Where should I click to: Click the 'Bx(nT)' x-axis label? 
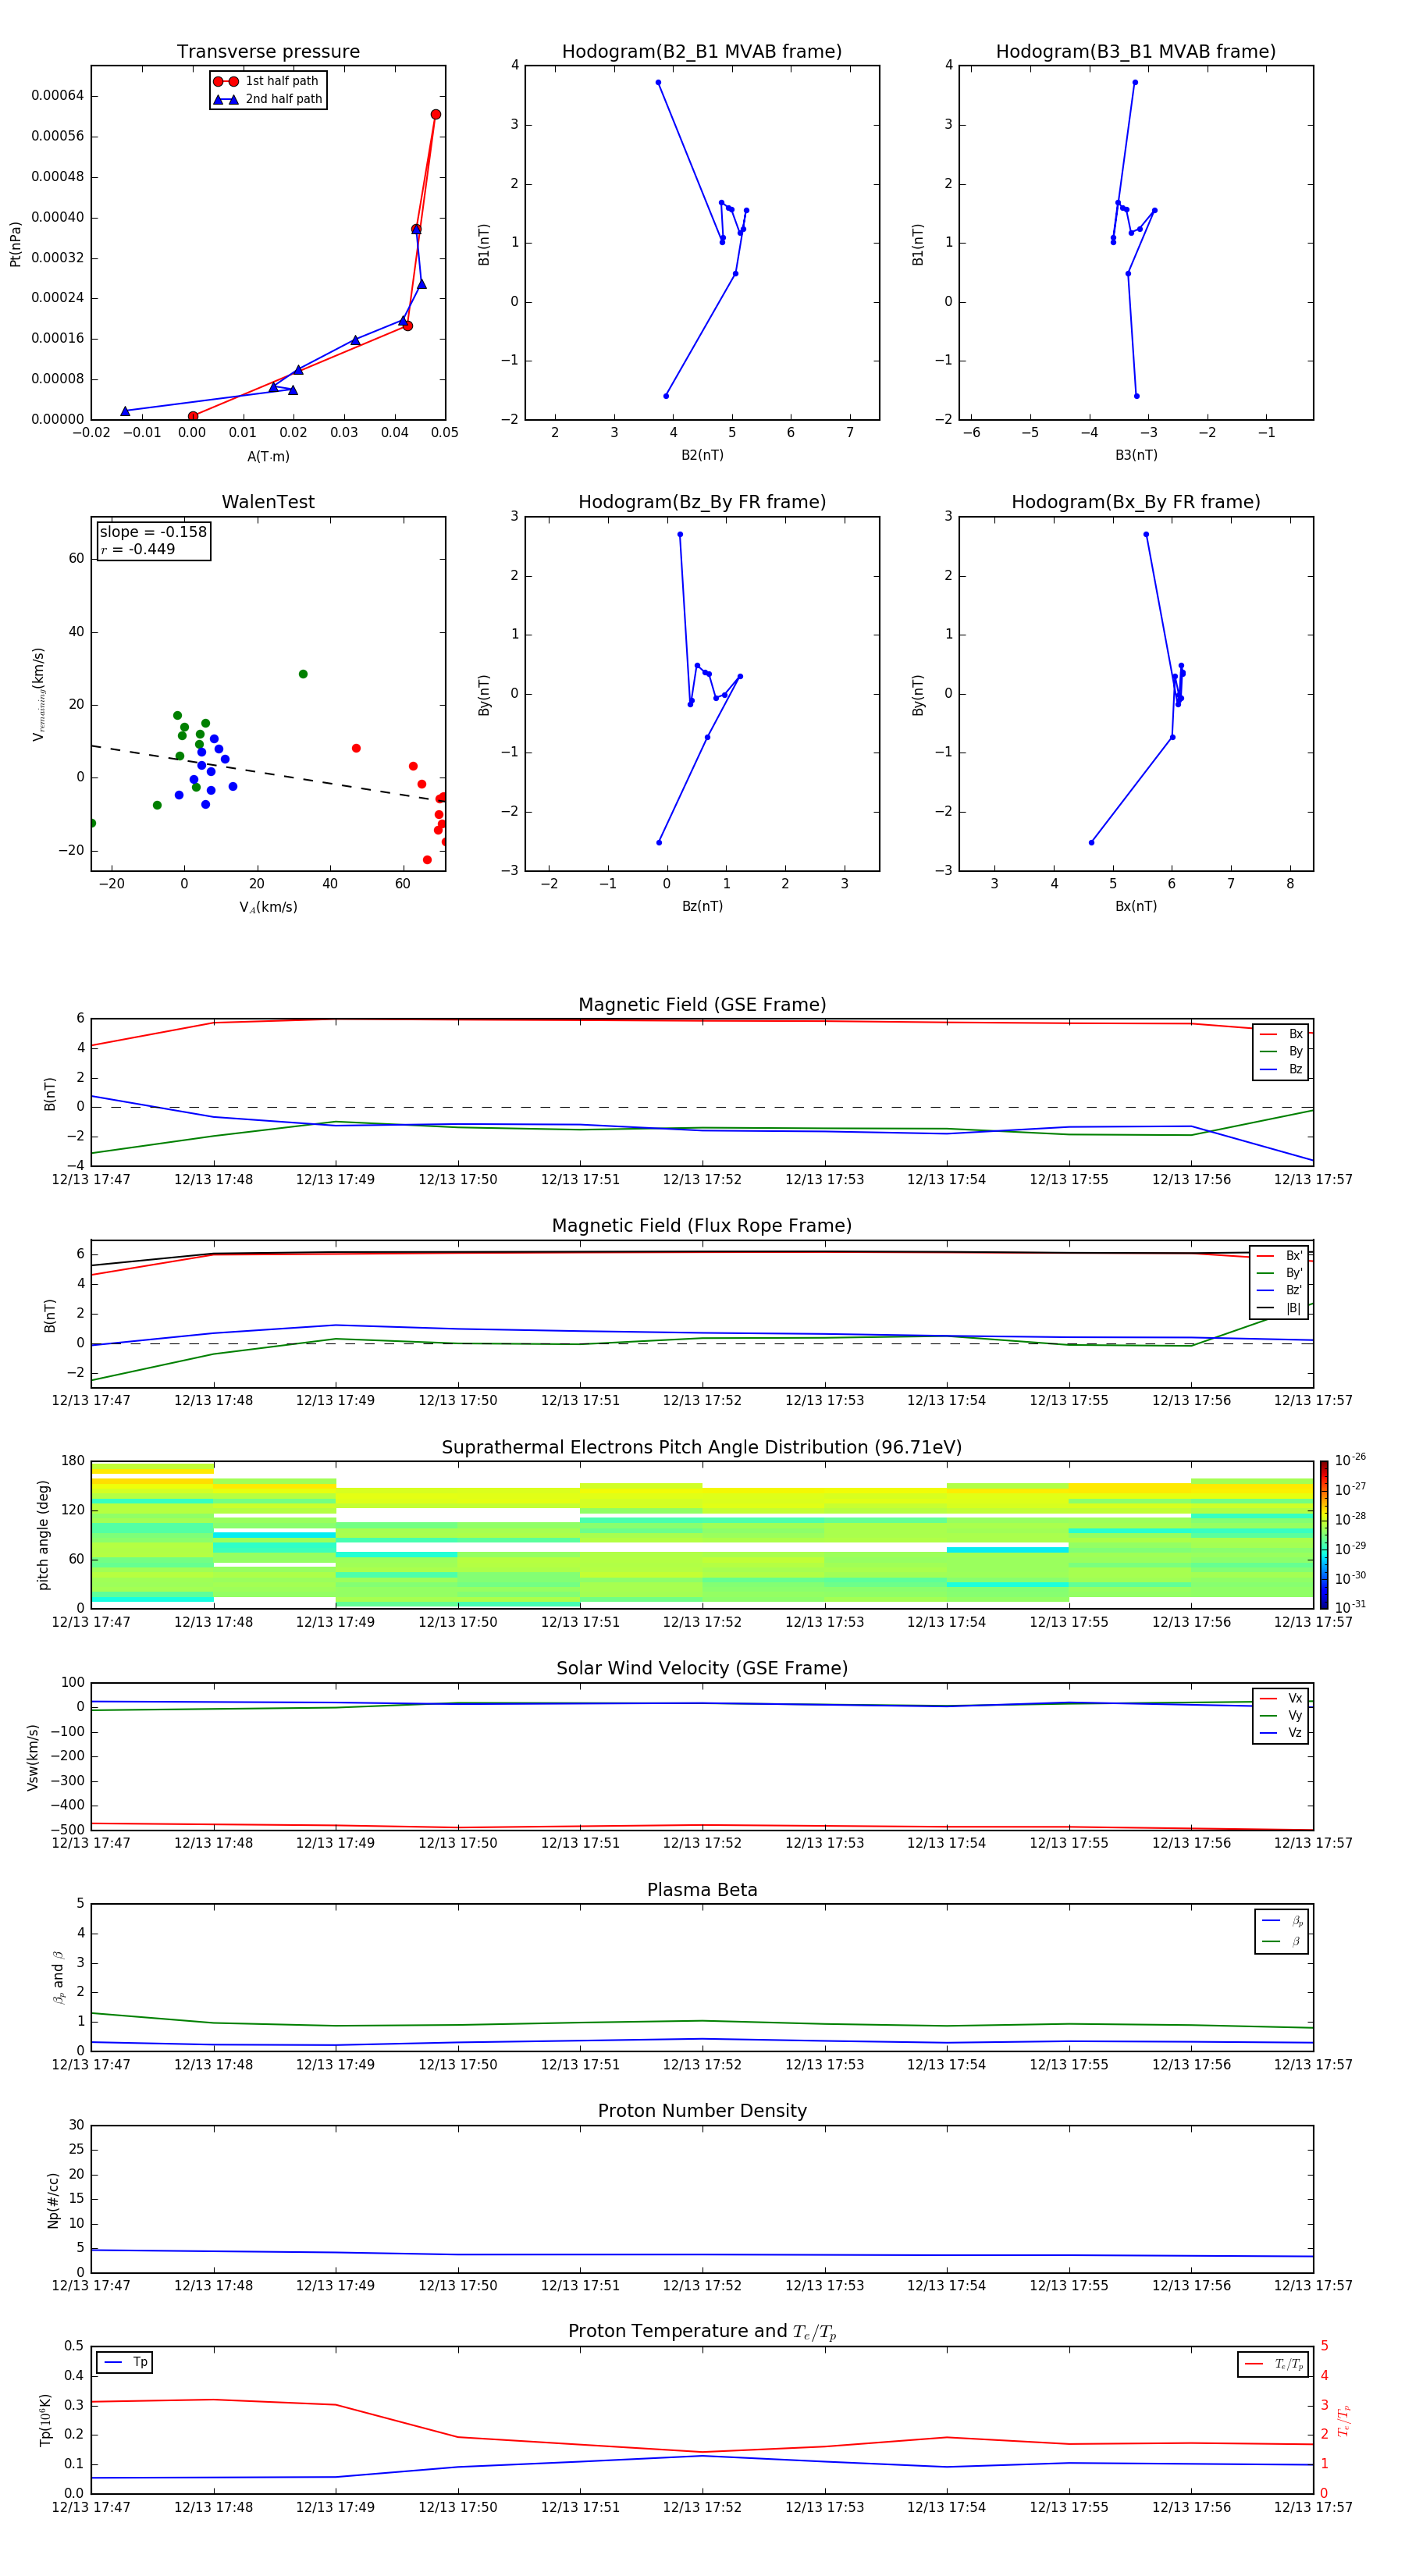(1136, 906)
